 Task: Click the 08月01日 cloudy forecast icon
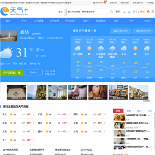(147, 48)
